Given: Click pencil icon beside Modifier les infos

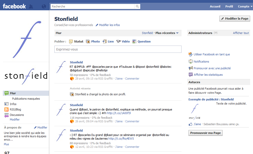Looking at the screenshot, I should click(x=97, y=25).
